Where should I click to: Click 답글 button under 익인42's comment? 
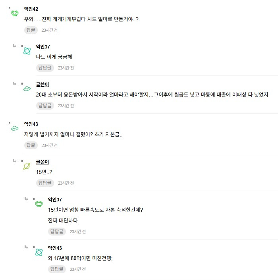(31, 30)
